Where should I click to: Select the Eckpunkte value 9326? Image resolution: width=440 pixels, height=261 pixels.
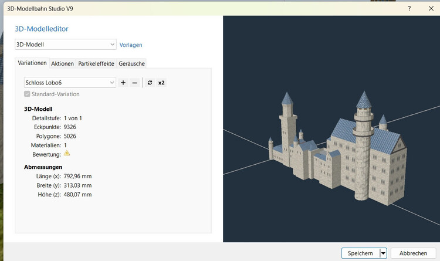(70, 127)
